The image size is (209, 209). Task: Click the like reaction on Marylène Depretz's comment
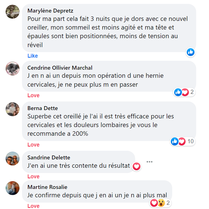tap(191, 52)
